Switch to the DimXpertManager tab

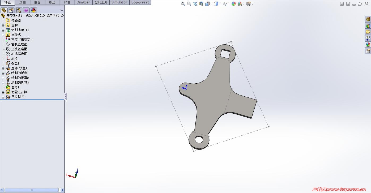(x=26, y=10)
